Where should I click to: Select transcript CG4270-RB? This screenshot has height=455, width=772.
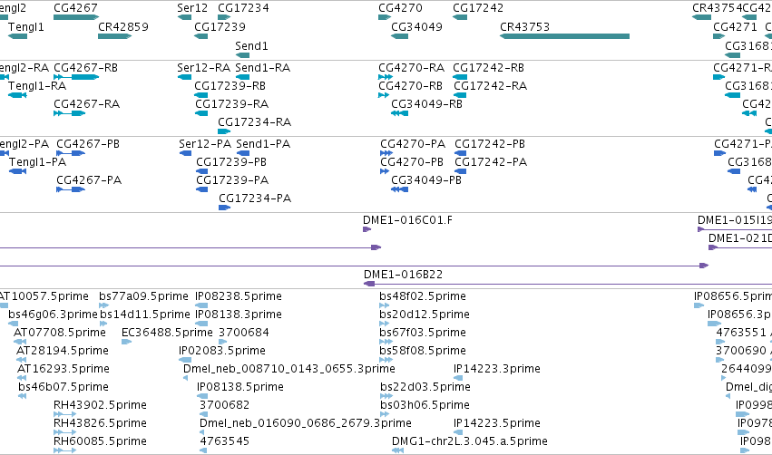(411, 85)
